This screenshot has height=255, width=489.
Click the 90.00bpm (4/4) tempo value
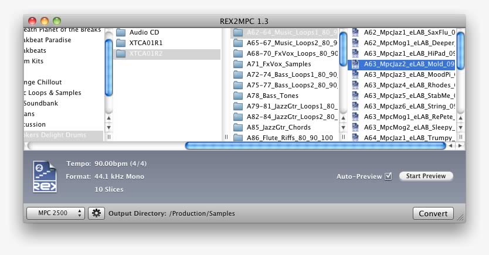(x=120, y=164)
